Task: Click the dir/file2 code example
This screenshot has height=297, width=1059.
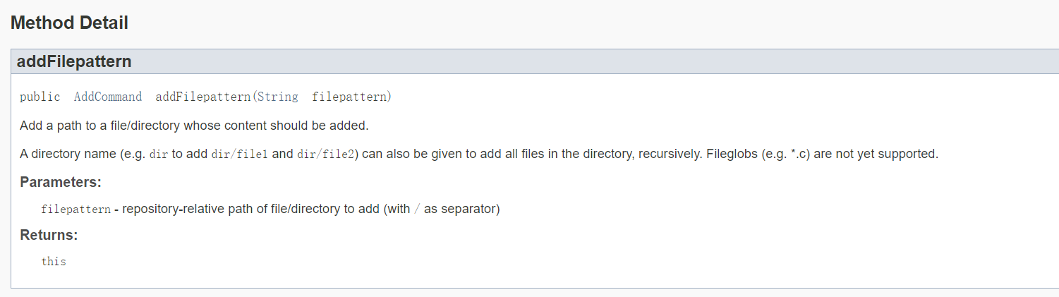Action: (x=325, y=154)
